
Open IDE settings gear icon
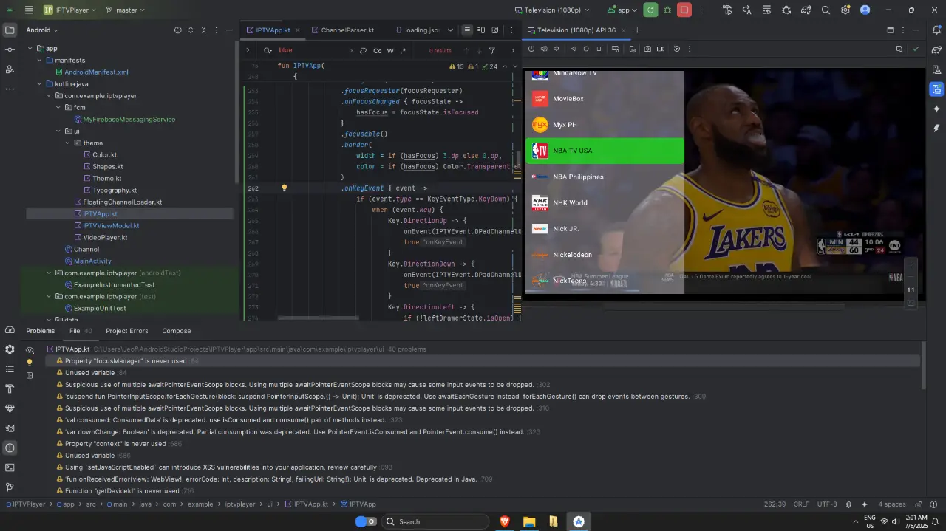point(845,10)
